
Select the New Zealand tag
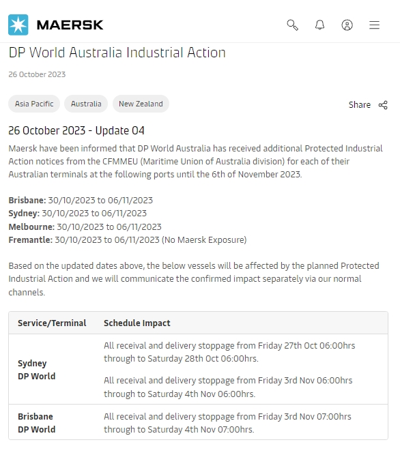coord(141,104)
